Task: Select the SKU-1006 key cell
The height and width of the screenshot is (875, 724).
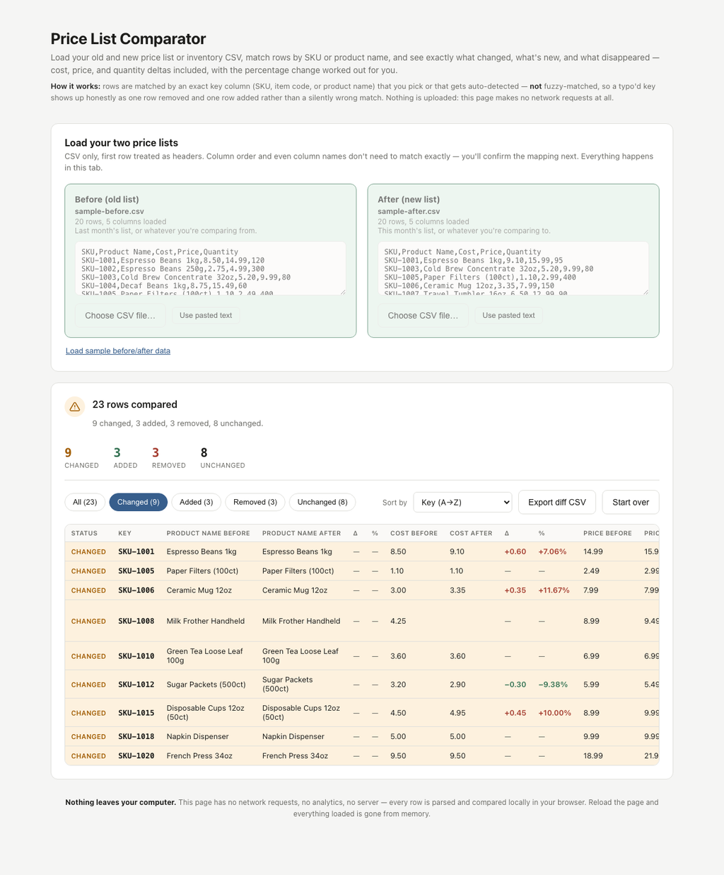Action: coord(136,590)
